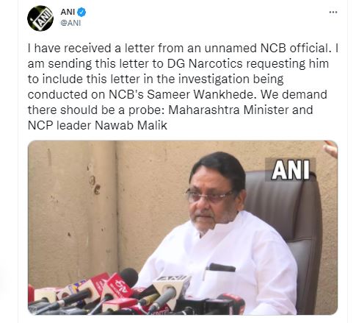Click the hand at the photo's top corner
The height and width of the screenshot is (323, 356).
331,149
